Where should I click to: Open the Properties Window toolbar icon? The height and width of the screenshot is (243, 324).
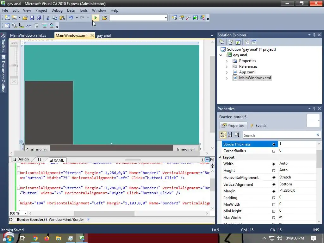click(x=181, y=18)
